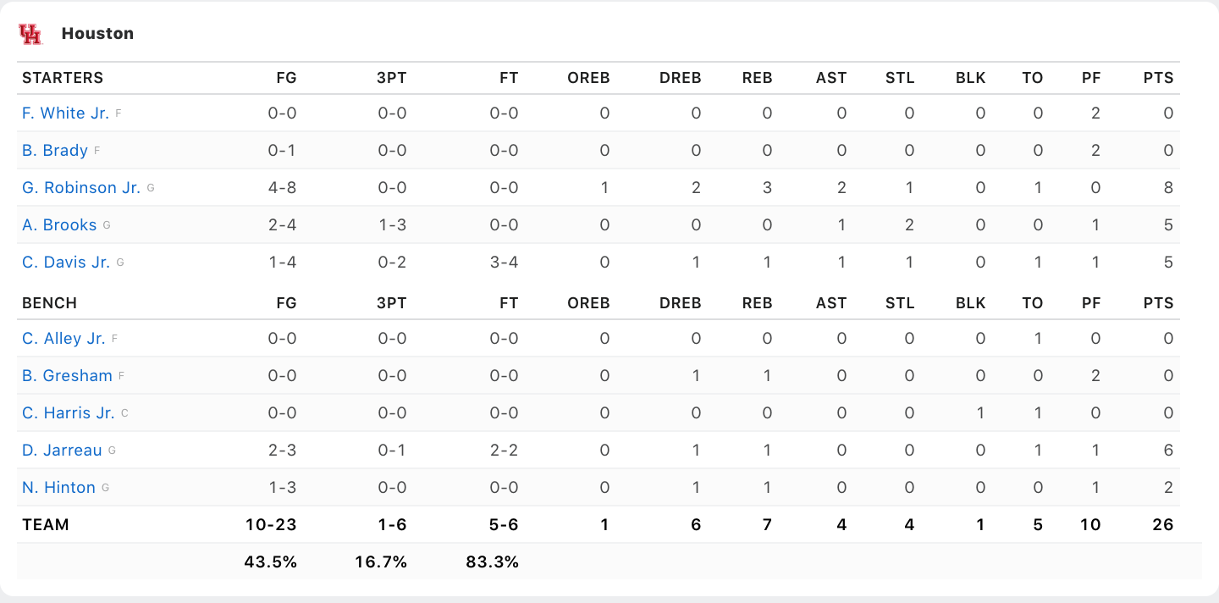Screen dimensions: 1219x603
Task: Select B. Gresham player link
Action: (x=67, y=375)
